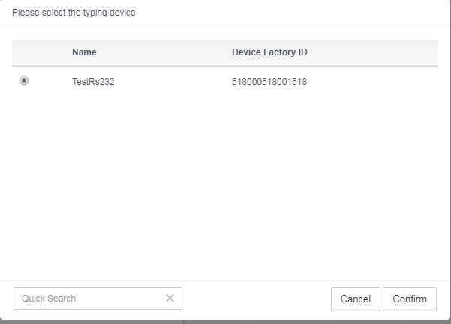The image size is (451, 324).
Task: Sort by the Name column header
Action: pyautogui.click(x=84, y=52)
